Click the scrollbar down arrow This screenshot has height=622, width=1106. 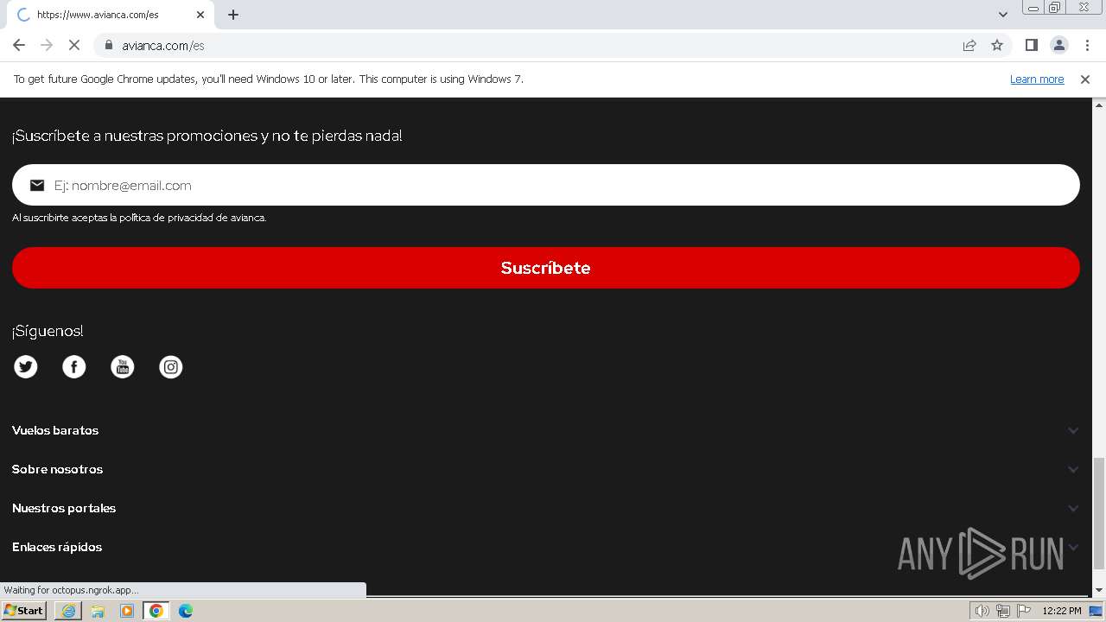click(1099, 590)
